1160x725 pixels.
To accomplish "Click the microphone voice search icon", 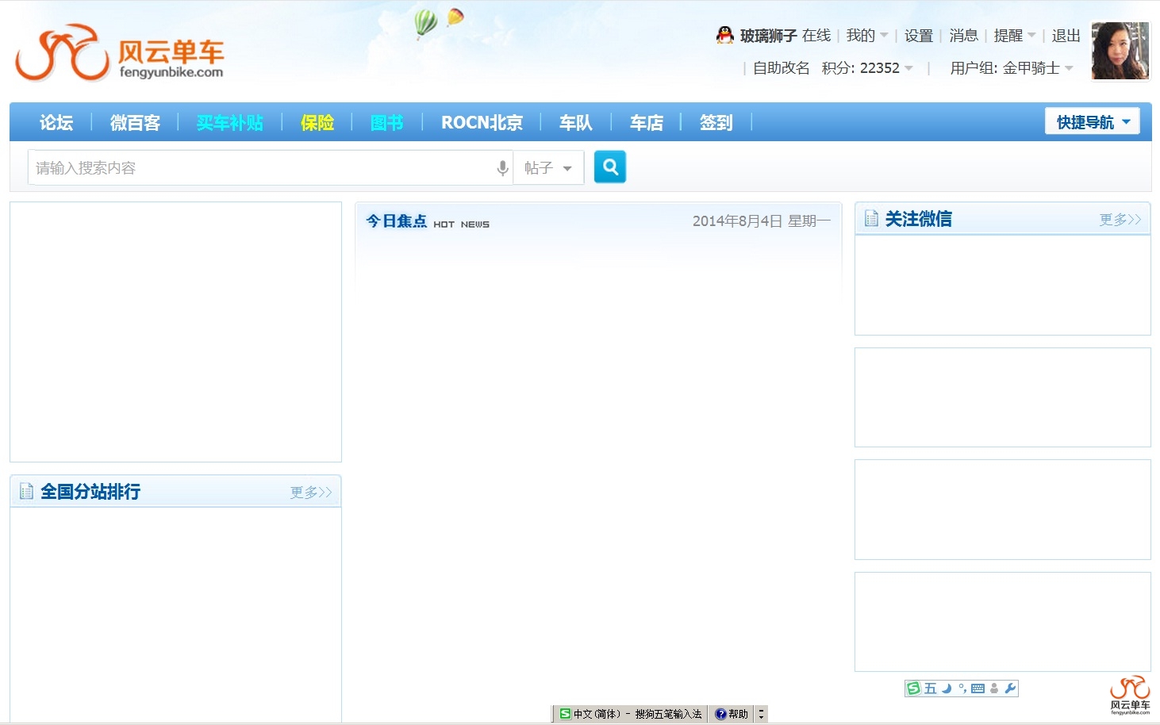I will (x=502, y=168).
